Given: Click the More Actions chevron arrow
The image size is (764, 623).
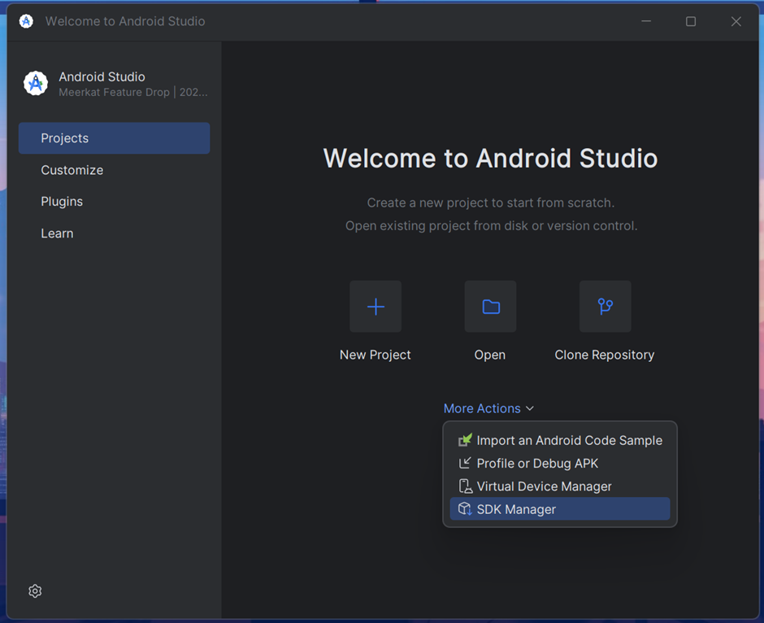Looking at the screenshot, I should (530, 408).
